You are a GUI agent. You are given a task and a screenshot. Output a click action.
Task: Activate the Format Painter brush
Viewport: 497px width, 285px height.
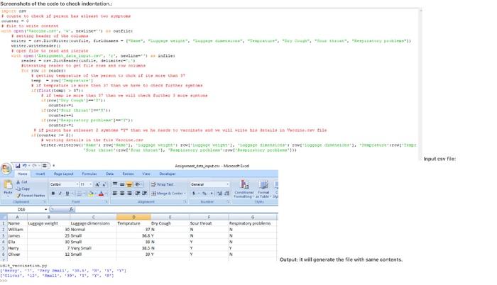point(31,196)
